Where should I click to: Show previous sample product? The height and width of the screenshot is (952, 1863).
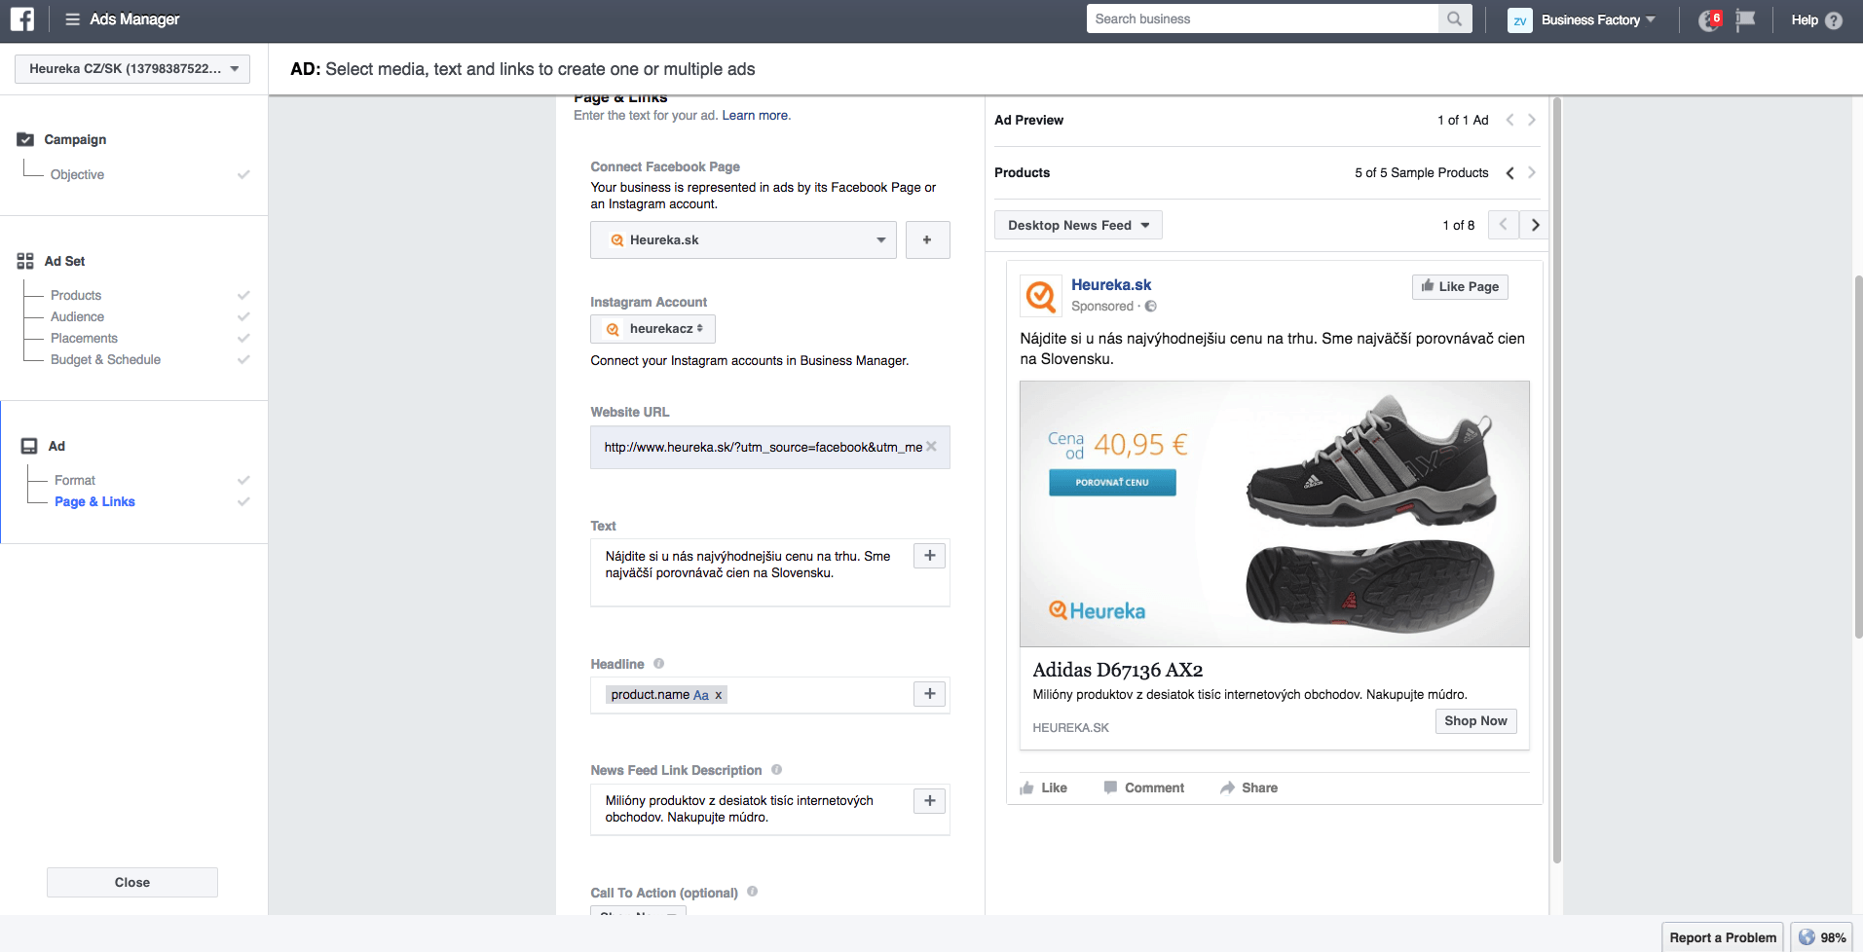pyautogui.click(x=1509, y=172)
